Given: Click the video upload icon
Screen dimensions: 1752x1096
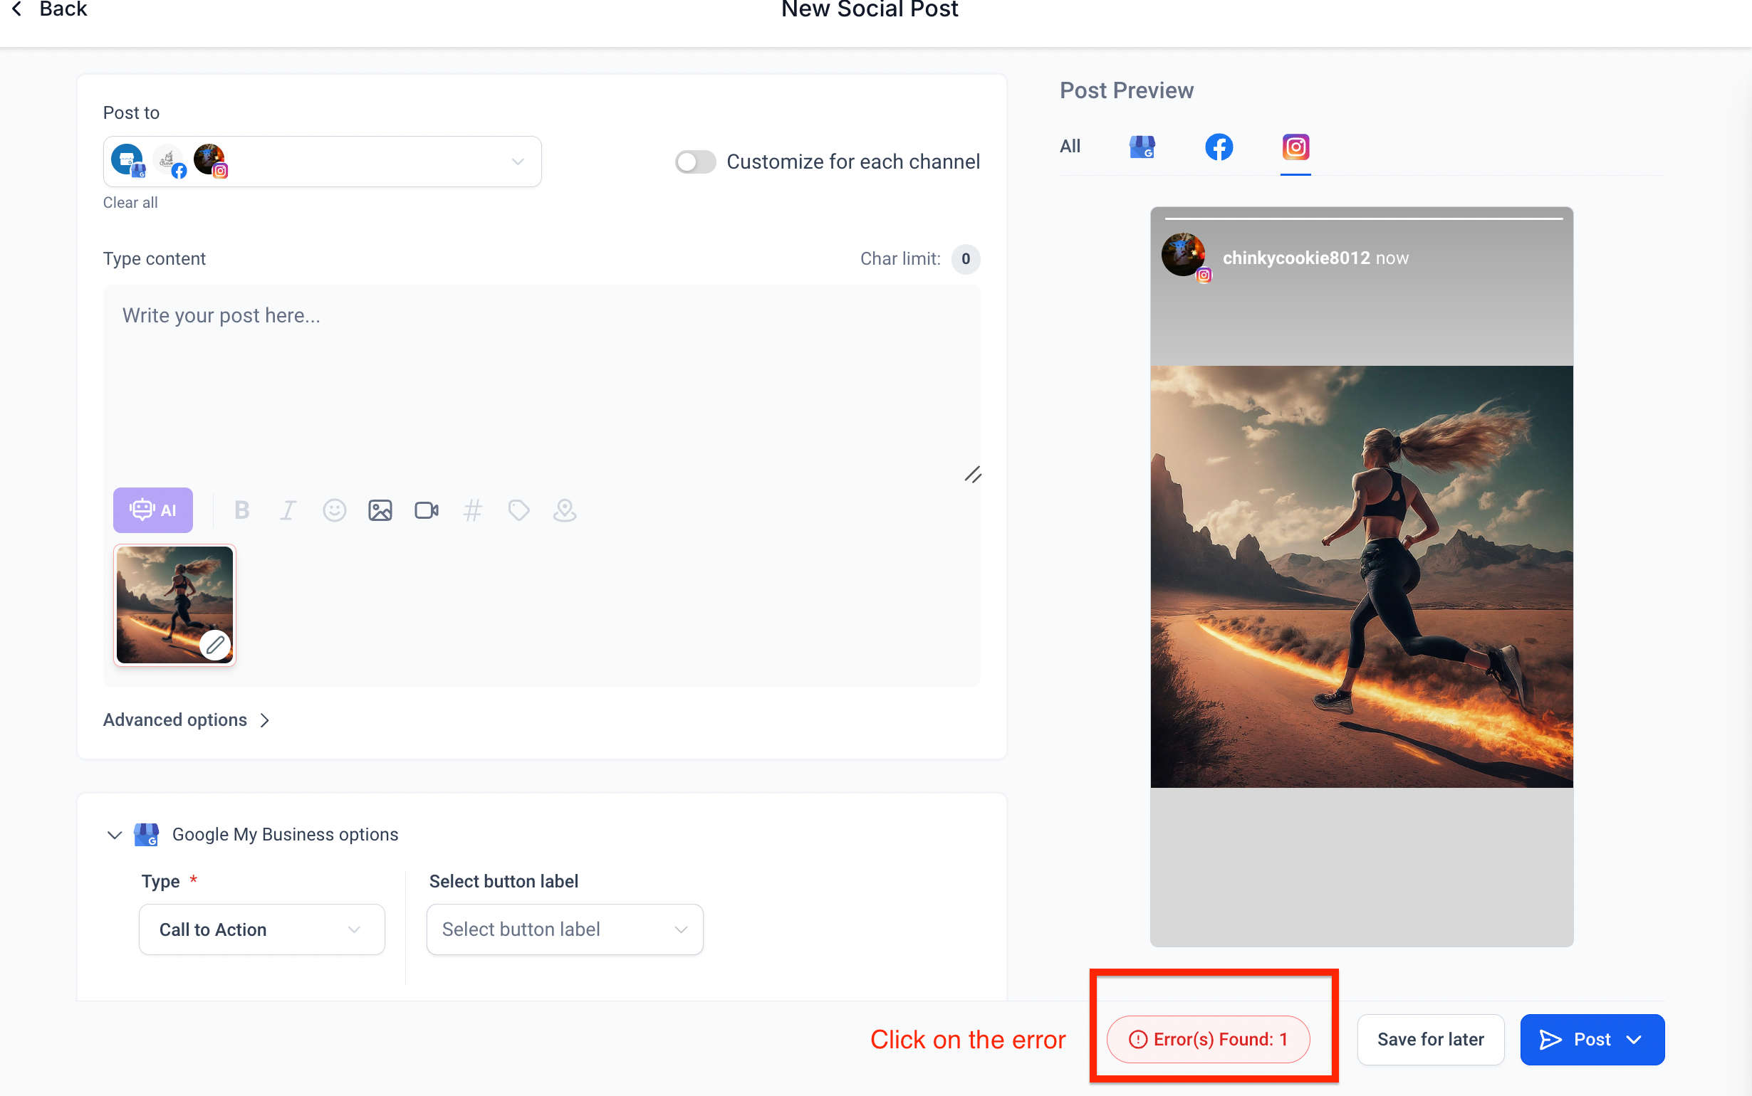Looking at the screenshot, I should tap(426, 510).
